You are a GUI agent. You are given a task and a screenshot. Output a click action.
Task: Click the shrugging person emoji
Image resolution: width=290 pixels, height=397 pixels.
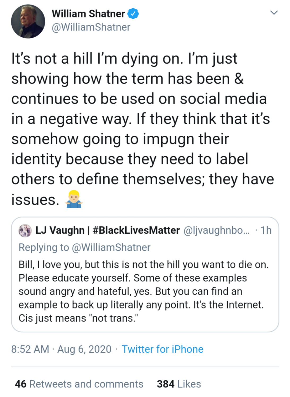coord(74,199)
